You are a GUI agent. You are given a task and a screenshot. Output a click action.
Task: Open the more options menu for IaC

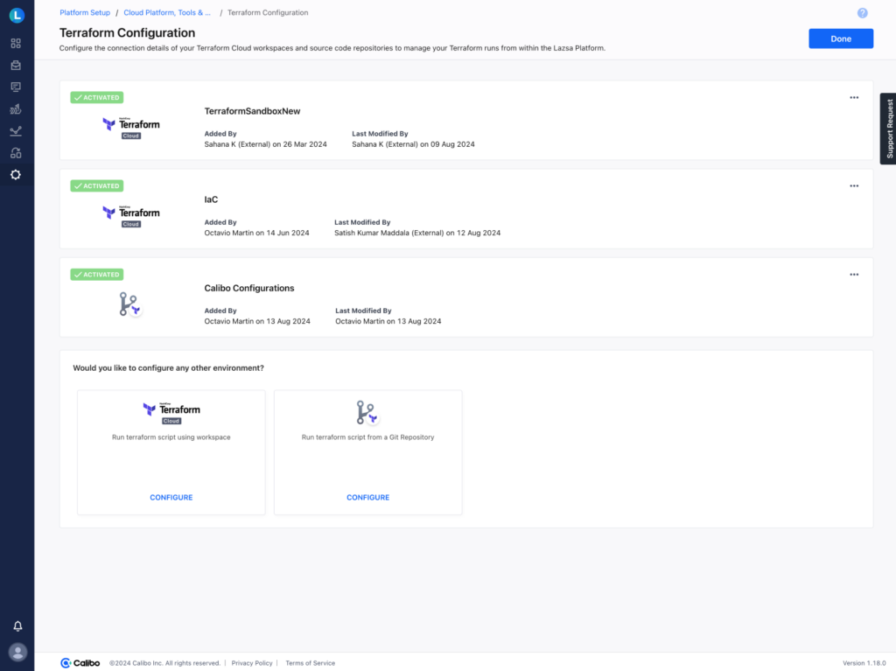point(854,185)
